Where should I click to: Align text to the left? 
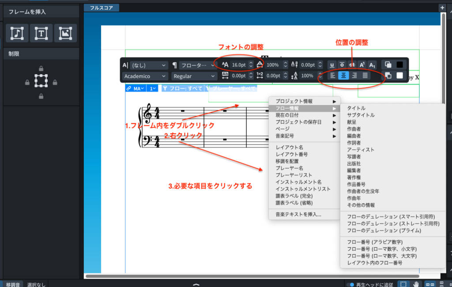click(333, 76)
